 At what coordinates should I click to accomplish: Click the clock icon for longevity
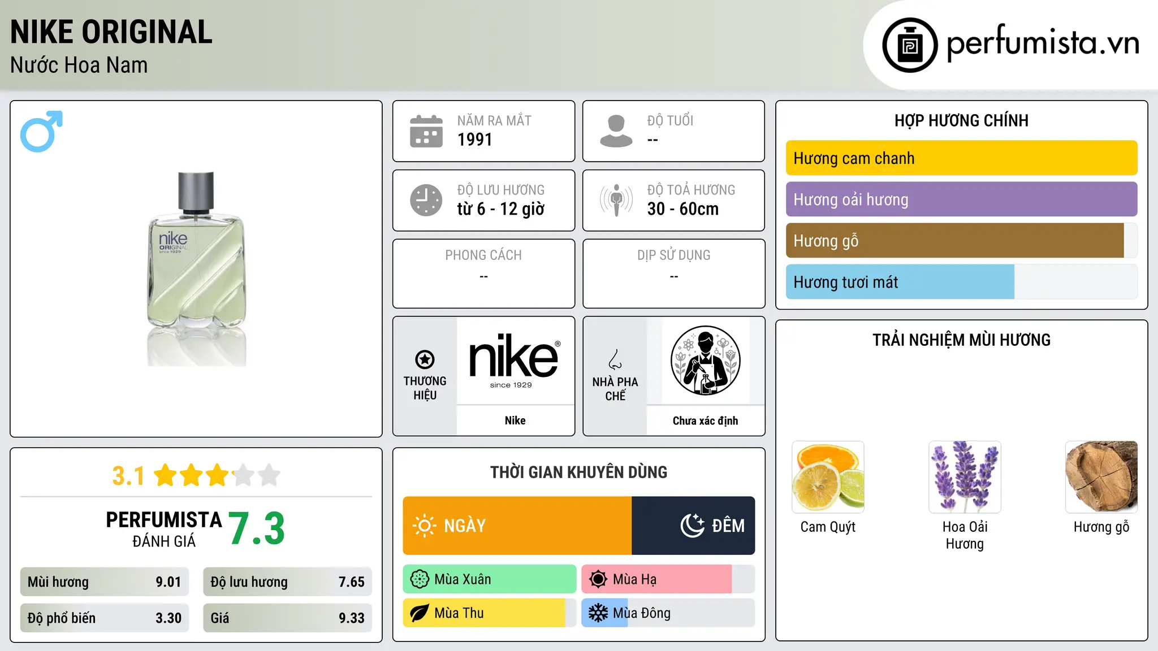[x=426, y=200]
